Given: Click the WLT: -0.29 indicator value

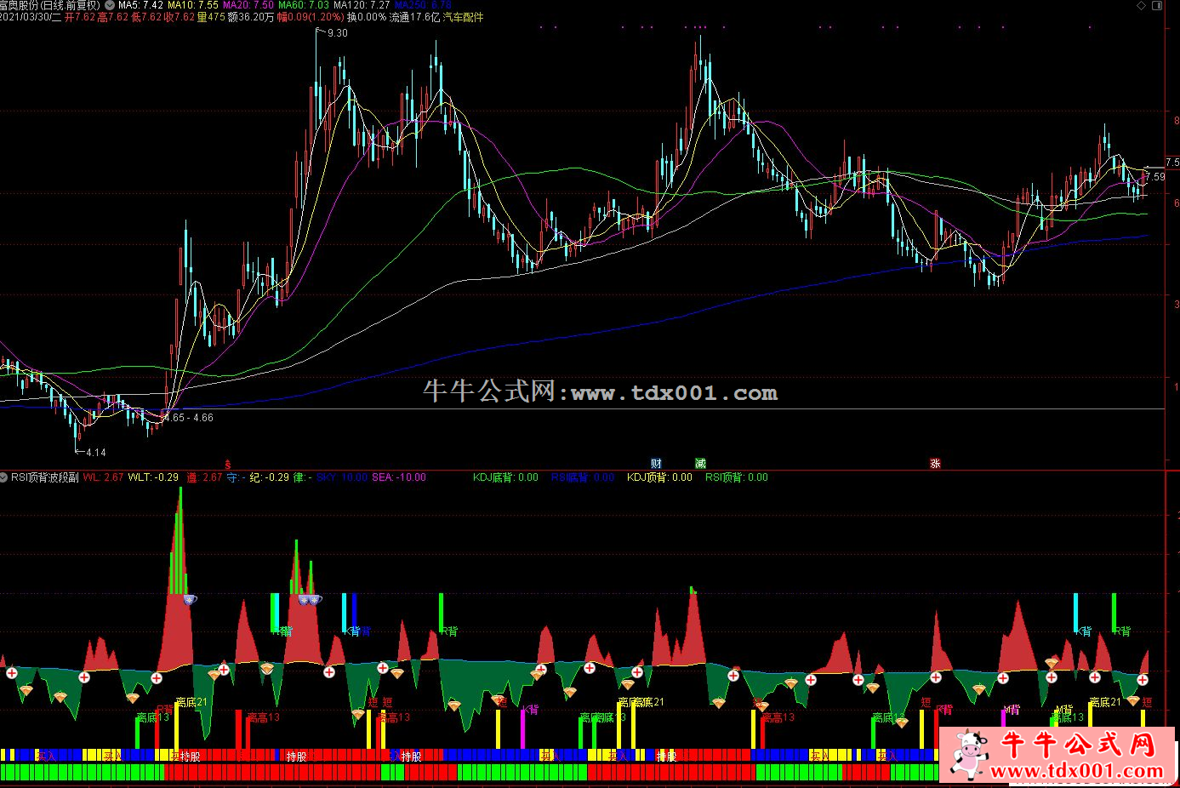Looking at the screenshot, I should click(x=153, y=477).
